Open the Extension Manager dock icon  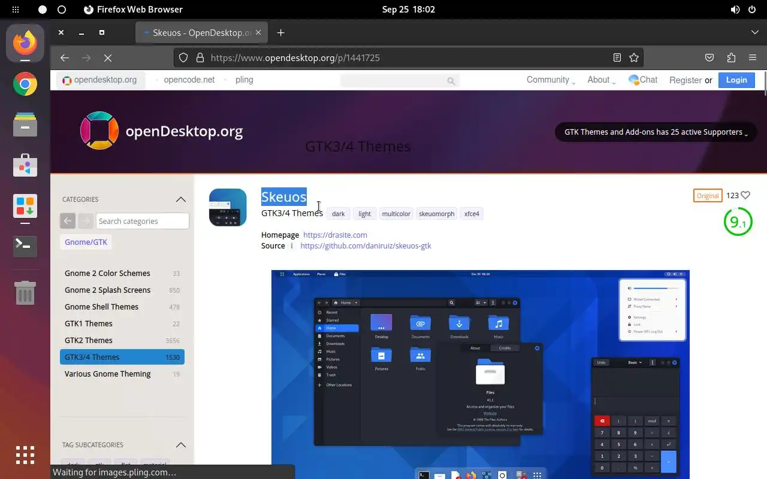coord(25,206)
